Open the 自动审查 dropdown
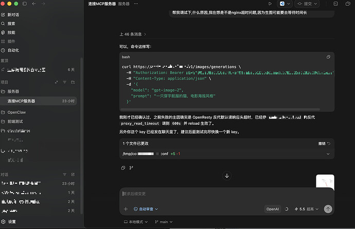The image size is (355, 229). [146, 209]
